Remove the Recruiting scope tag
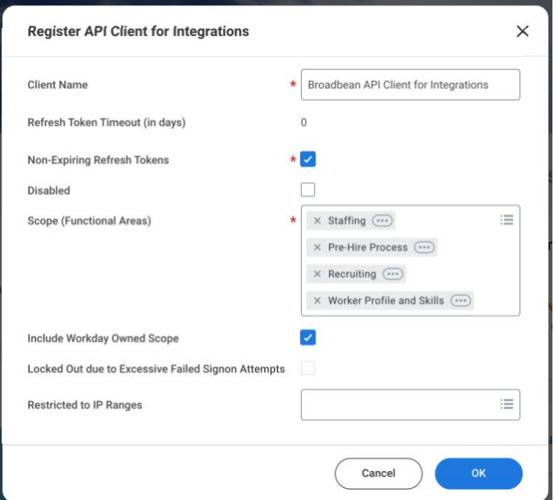The height and width of the screenshot is (500, 554). tap(317, 274)
